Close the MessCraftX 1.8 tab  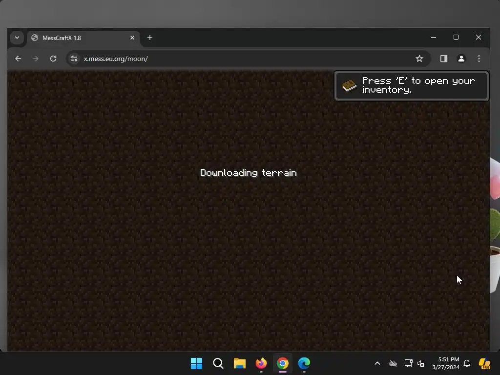click(132, 38)
